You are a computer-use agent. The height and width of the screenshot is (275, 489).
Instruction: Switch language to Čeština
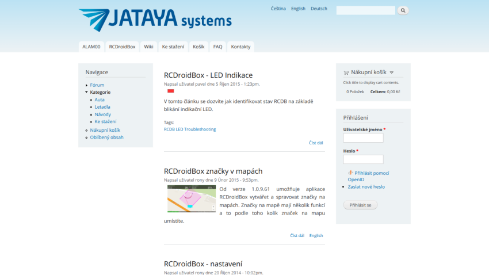[278, 9]
